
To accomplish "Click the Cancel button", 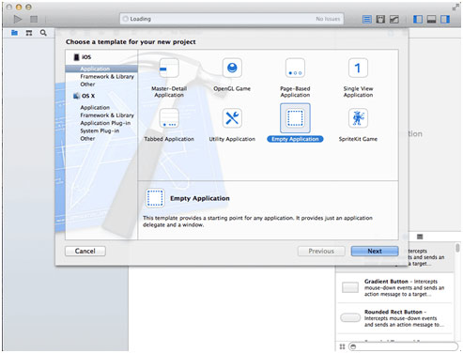I will tap(85, 251).
